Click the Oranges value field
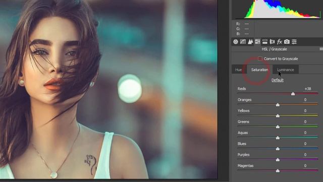This screenshot has height=182, width=323. 305,100
